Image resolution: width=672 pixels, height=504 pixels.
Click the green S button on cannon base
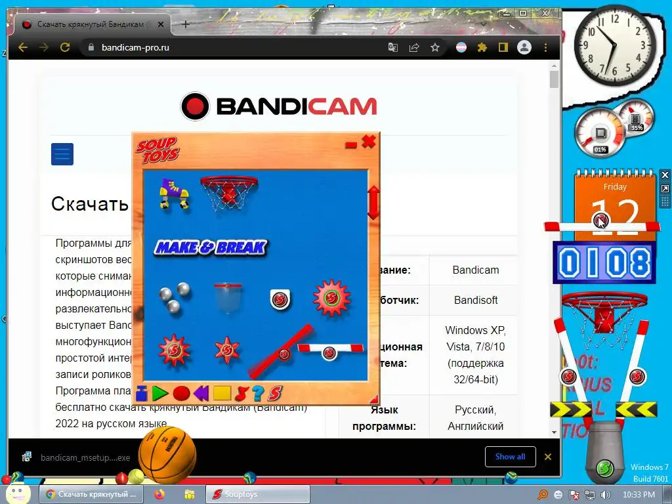(x=604, y=468)
